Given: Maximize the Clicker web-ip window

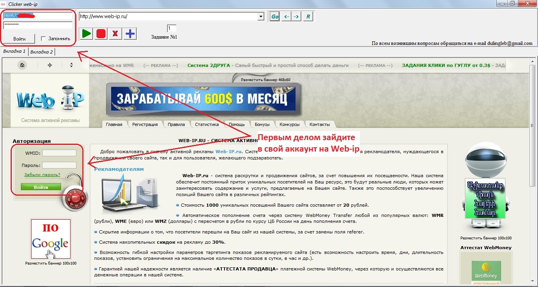Looking at the screenshot, I should 512,3.
